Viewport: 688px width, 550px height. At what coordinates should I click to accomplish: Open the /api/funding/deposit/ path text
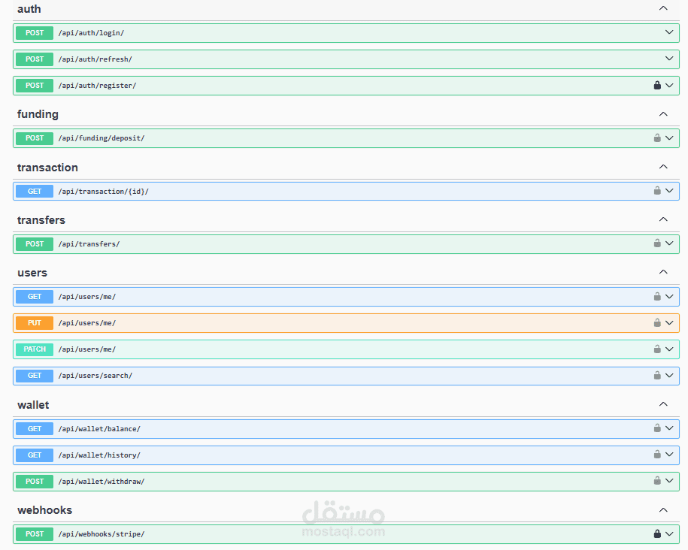pos(102,138)
